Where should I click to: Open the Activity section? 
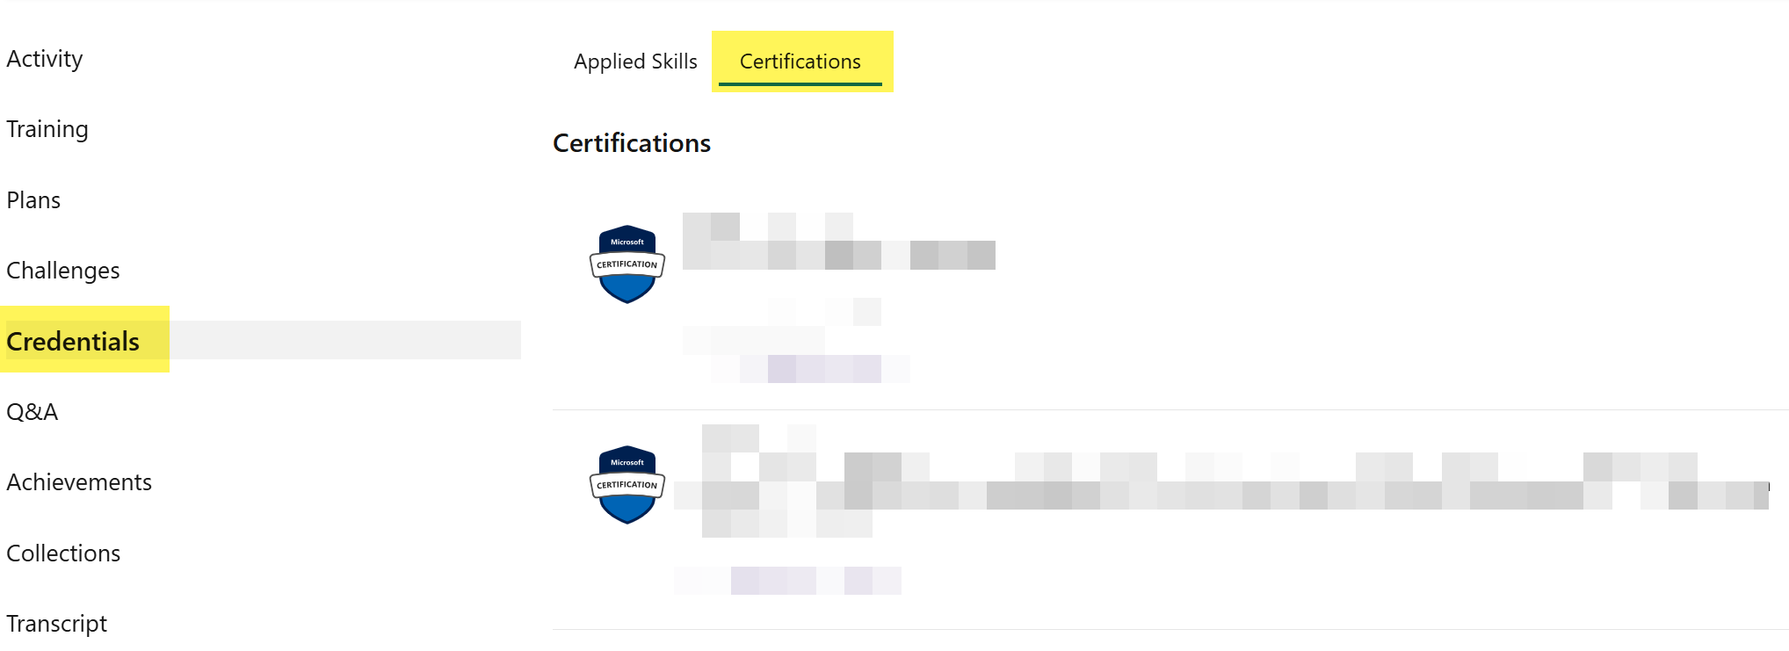pos(45,59)
